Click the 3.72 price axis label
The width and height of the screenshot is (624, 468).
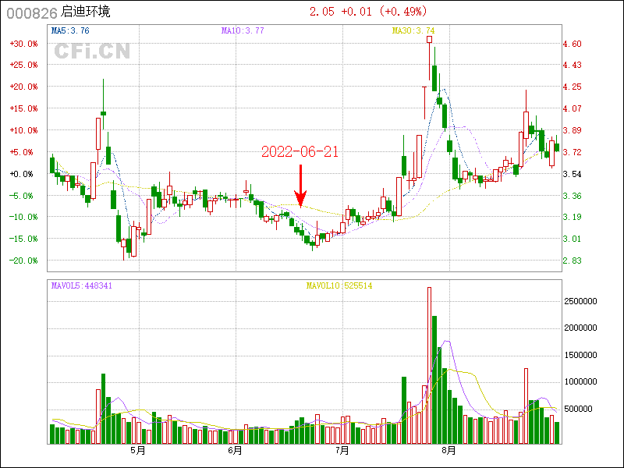[x=573, y=152]
